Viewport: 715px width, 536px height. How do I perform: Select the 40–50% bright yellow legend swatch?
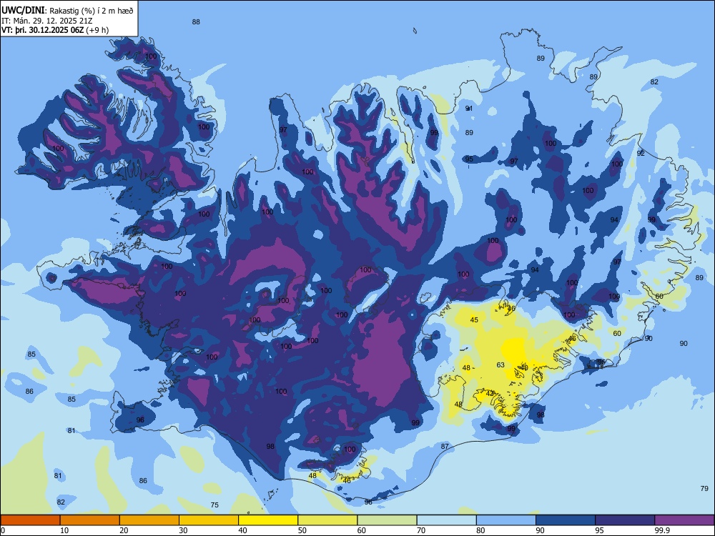click(x=268, y=520)
